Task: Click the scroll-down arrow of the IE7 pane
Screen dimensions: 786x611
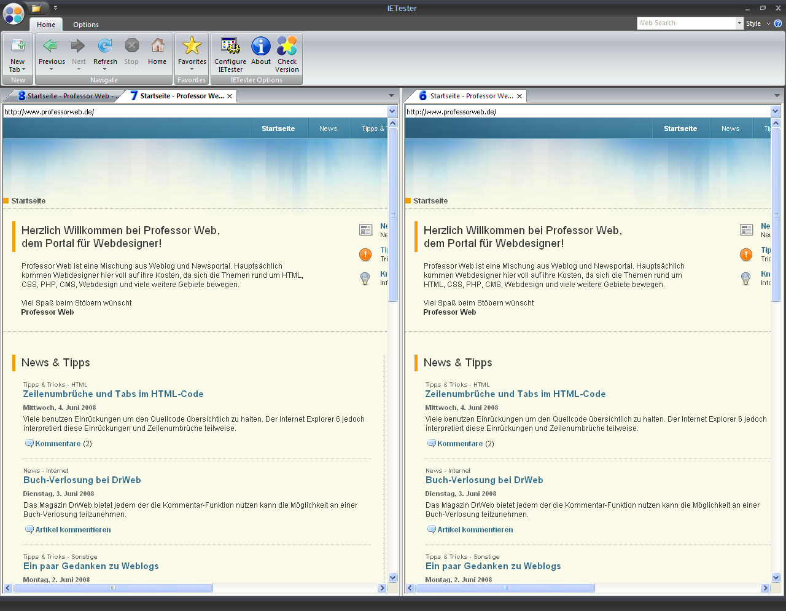Action: coord(393,578)
